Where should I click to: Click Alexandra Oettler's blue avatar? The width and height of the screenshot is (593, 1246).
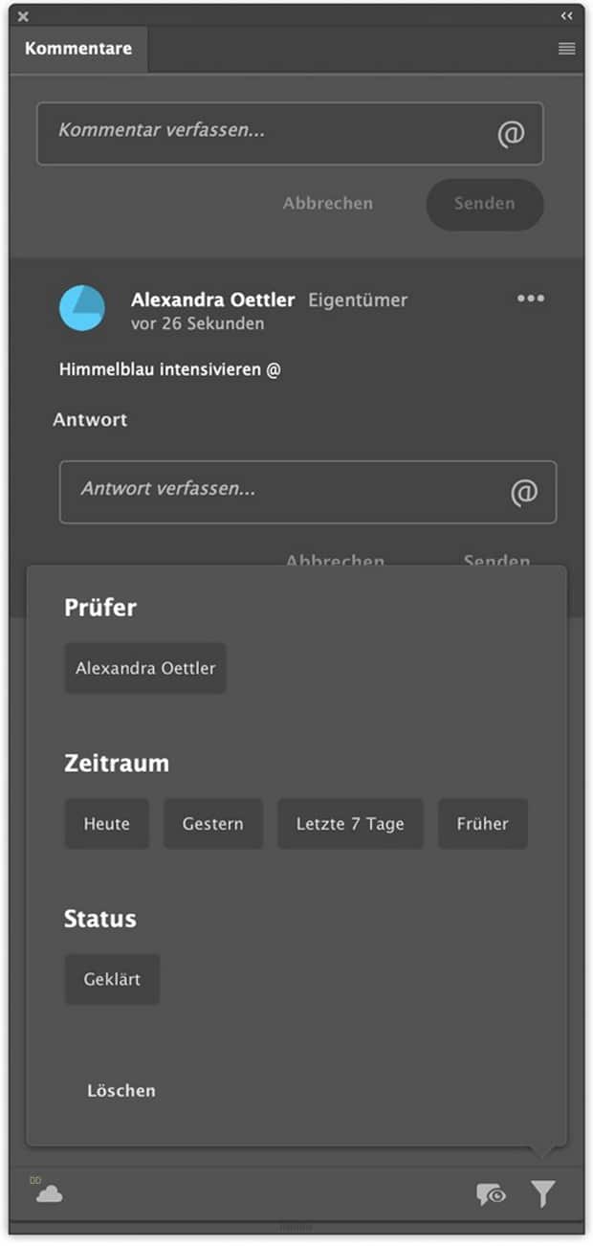pyautogui.click(x=82, y=308)
